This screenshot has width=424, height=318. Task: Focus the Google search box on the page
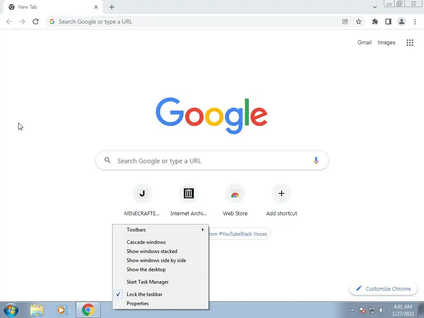tap(212, 160)
